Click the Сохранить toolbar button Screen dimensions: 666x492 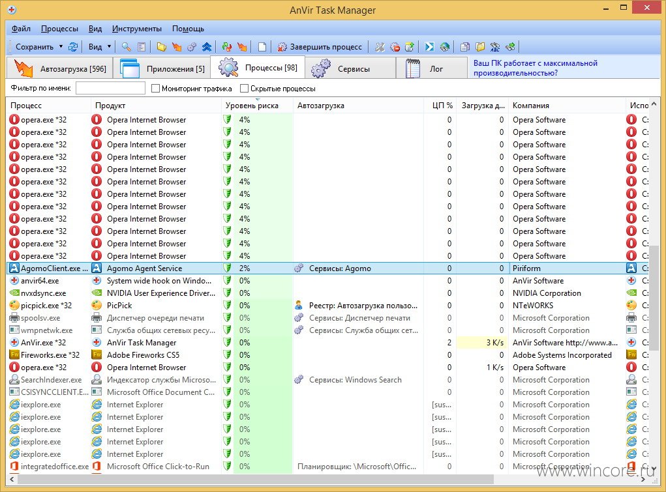pos(35,47)
